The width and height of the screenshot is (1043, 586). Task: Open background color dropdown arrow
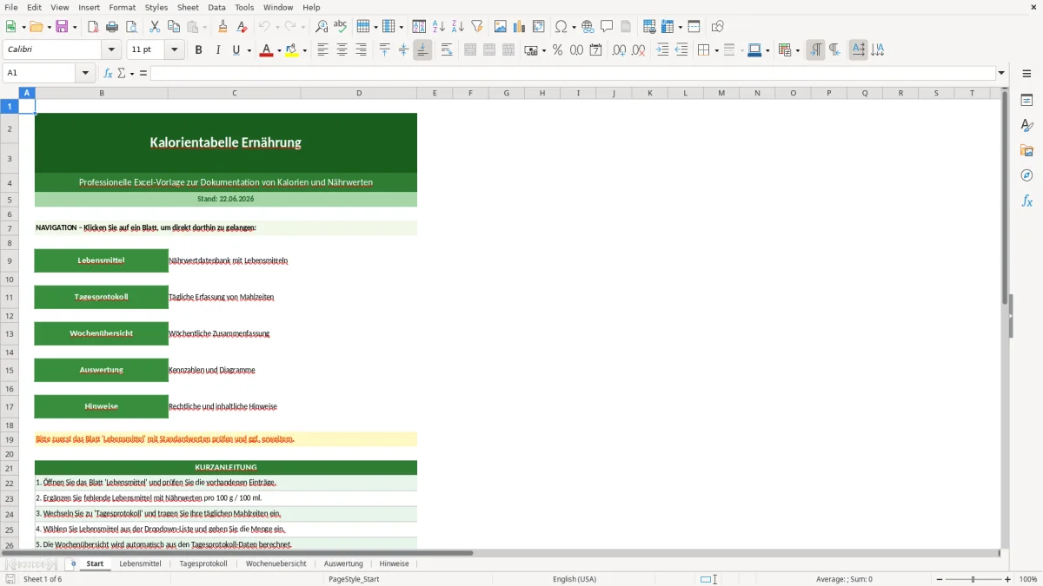pyautogui.click(x=304, y=50)
